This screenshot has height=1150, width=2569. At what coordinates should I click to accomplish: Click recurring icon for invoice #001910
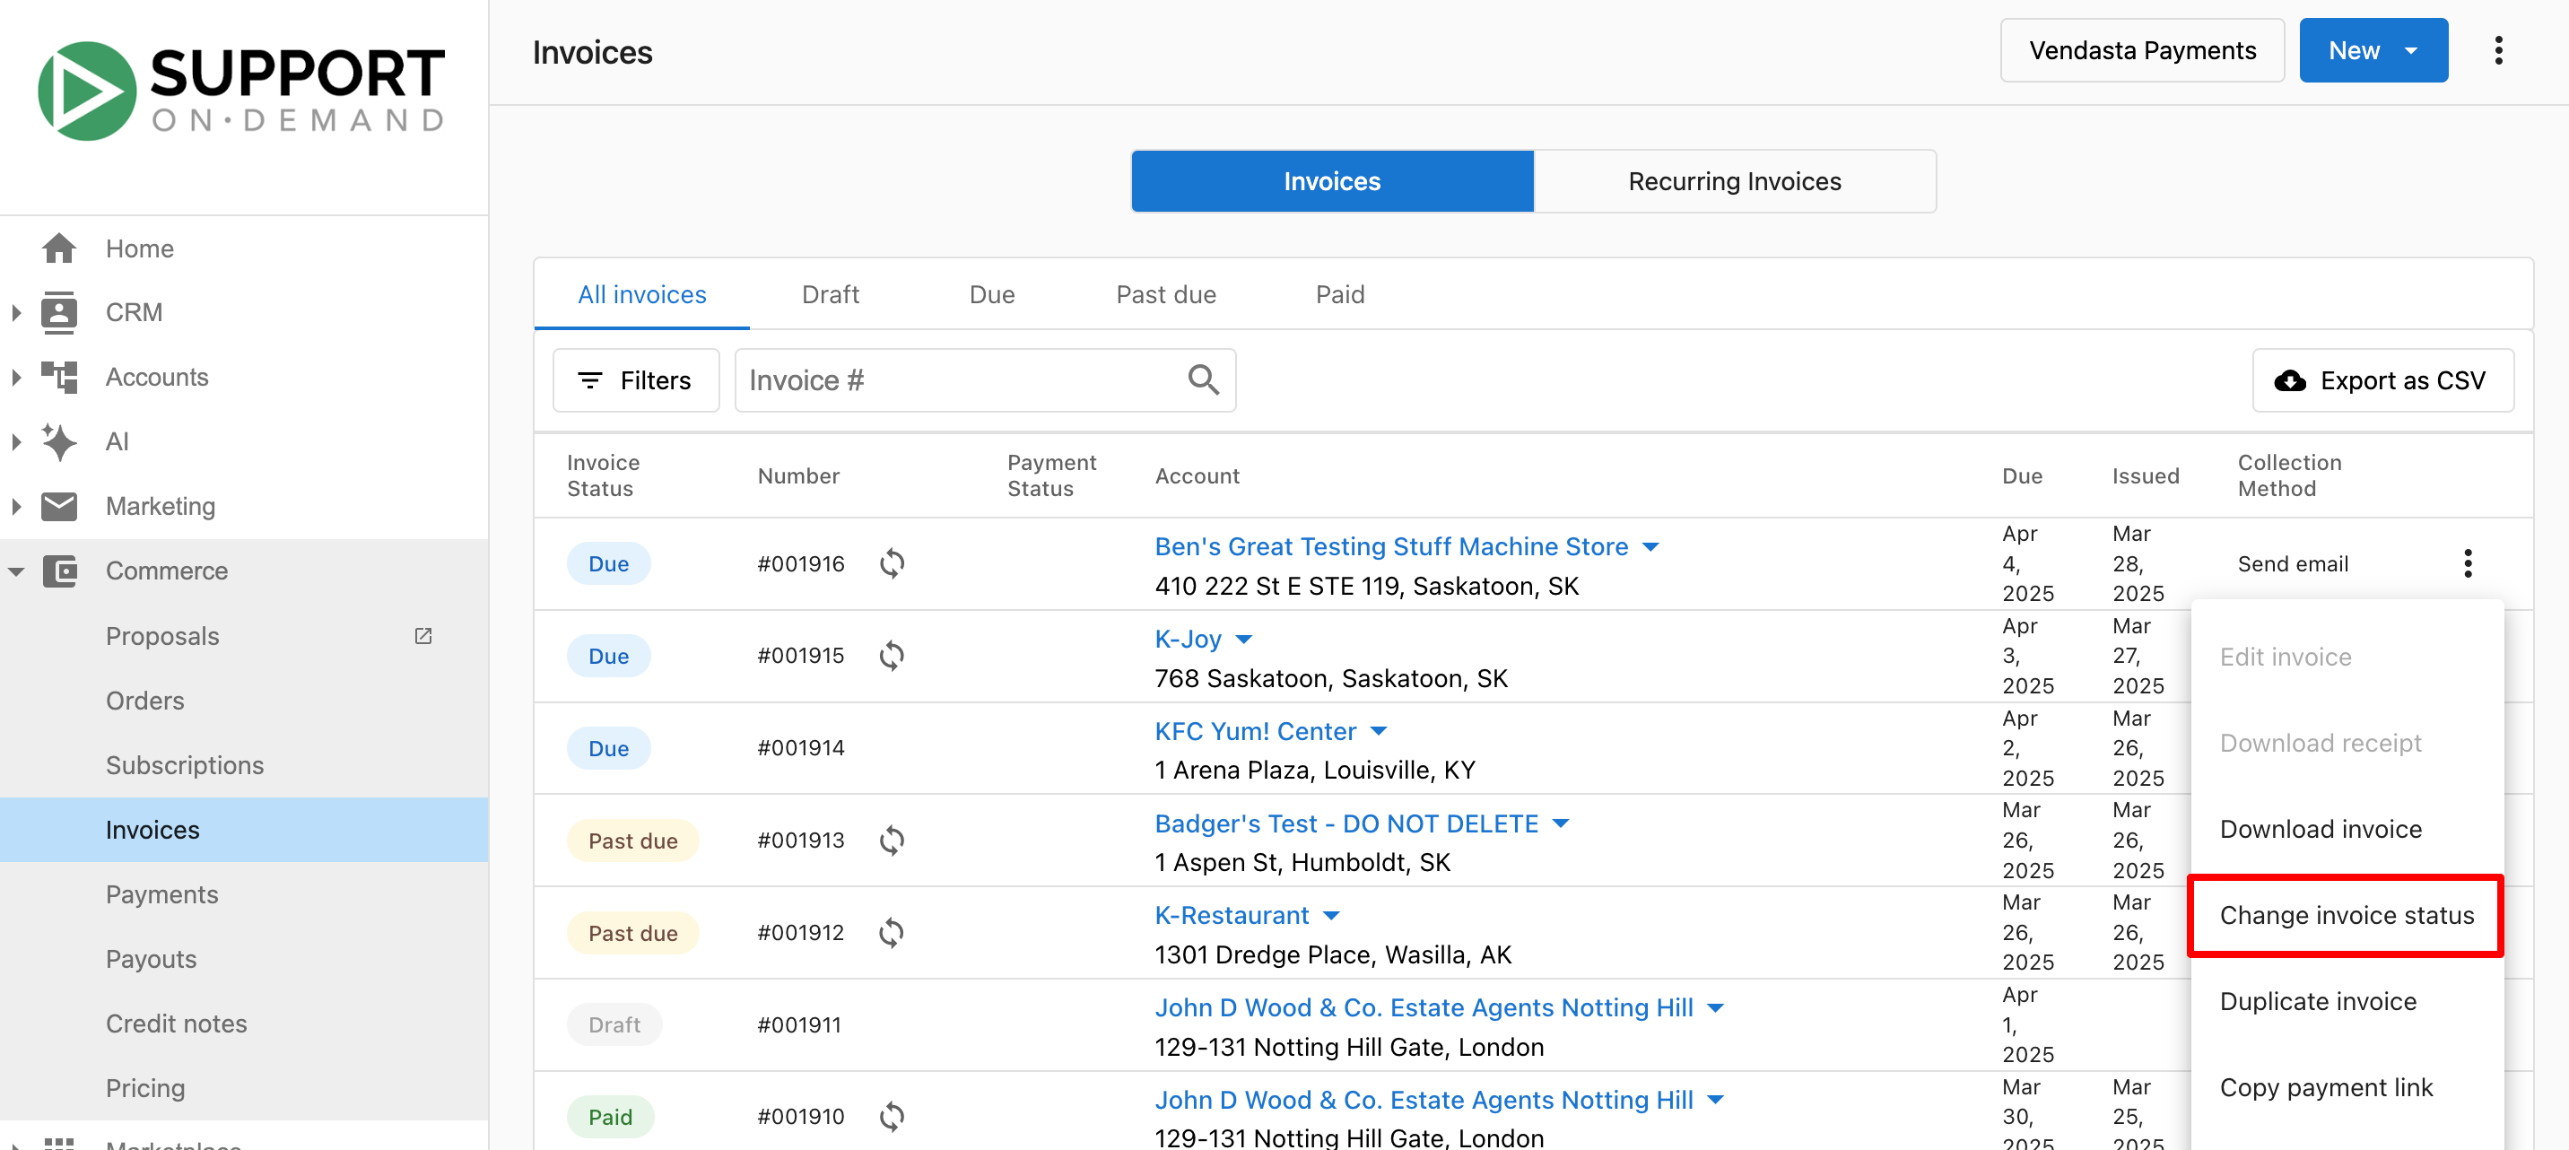point(892,1116)
